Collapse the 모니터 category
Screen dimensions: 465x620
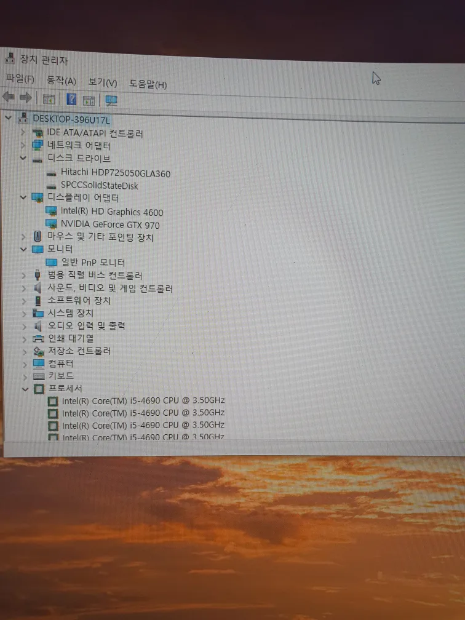coord(23,249)
